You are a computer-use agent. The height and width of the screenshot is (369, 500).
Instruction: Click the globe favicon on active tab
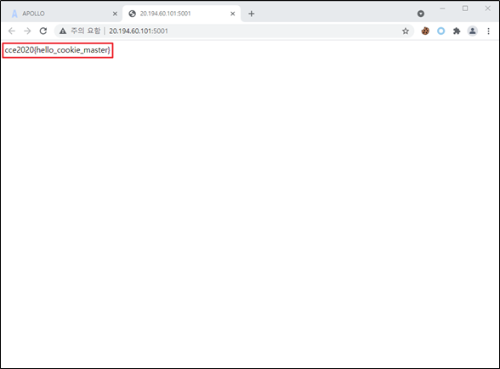132,14
